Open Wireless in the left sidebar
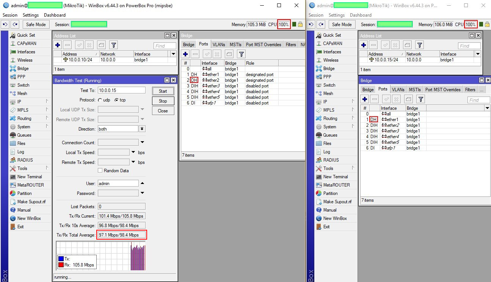The width and height of the screenshot is (491, 282). click(25, 60)
